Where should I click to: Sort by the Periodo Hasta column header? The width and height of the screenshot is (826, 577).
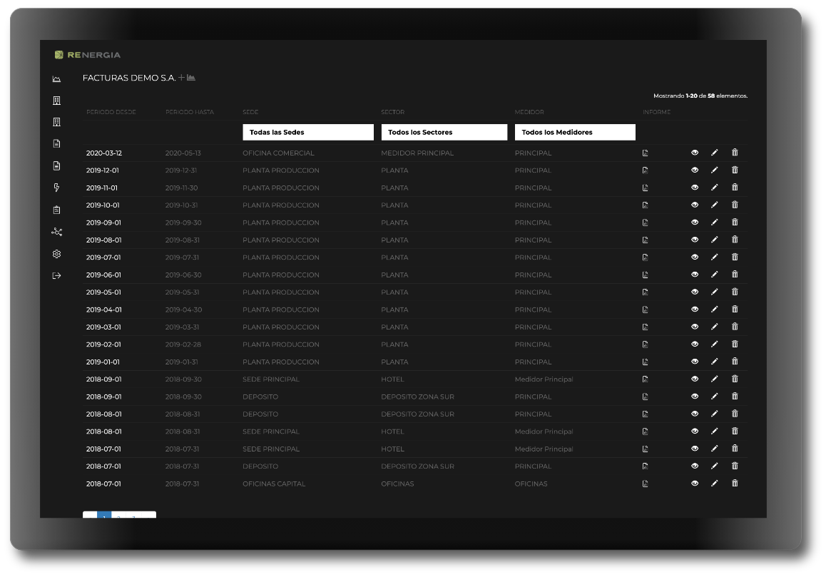tap(190, 112)
